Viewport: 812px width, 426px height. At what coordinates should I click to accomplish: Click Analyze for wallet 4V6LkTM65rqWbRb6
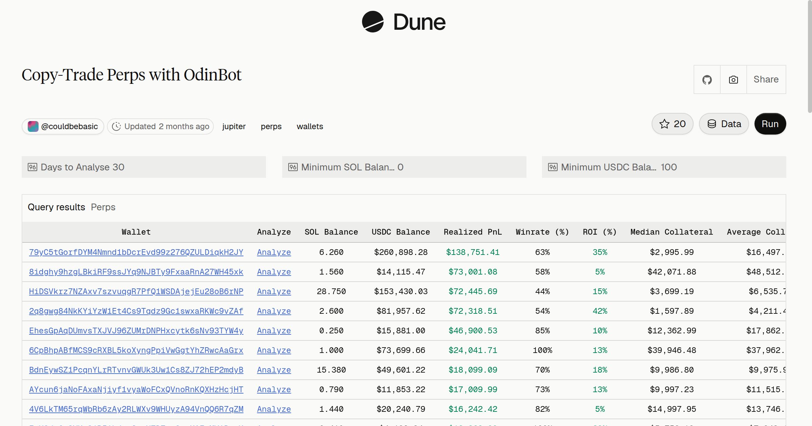274,409
